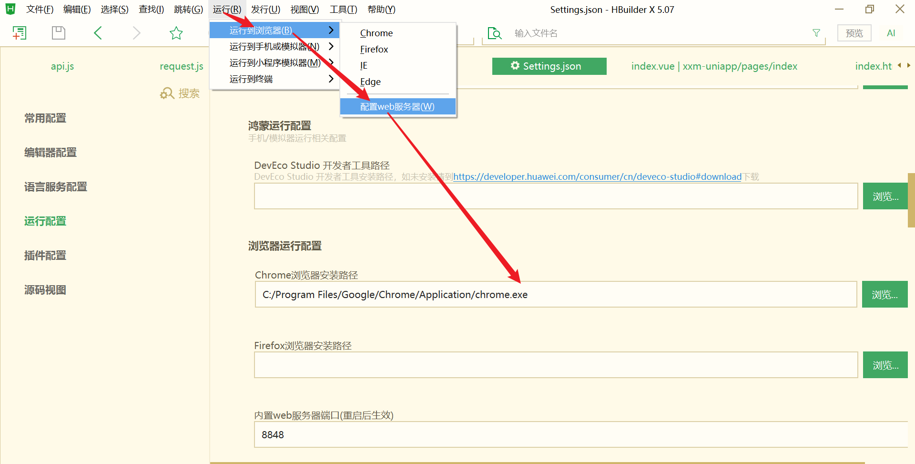This screenshot has height=464, width=915.
Task: Open the 跳转(G) menu
Action: [x=189, y=10]
